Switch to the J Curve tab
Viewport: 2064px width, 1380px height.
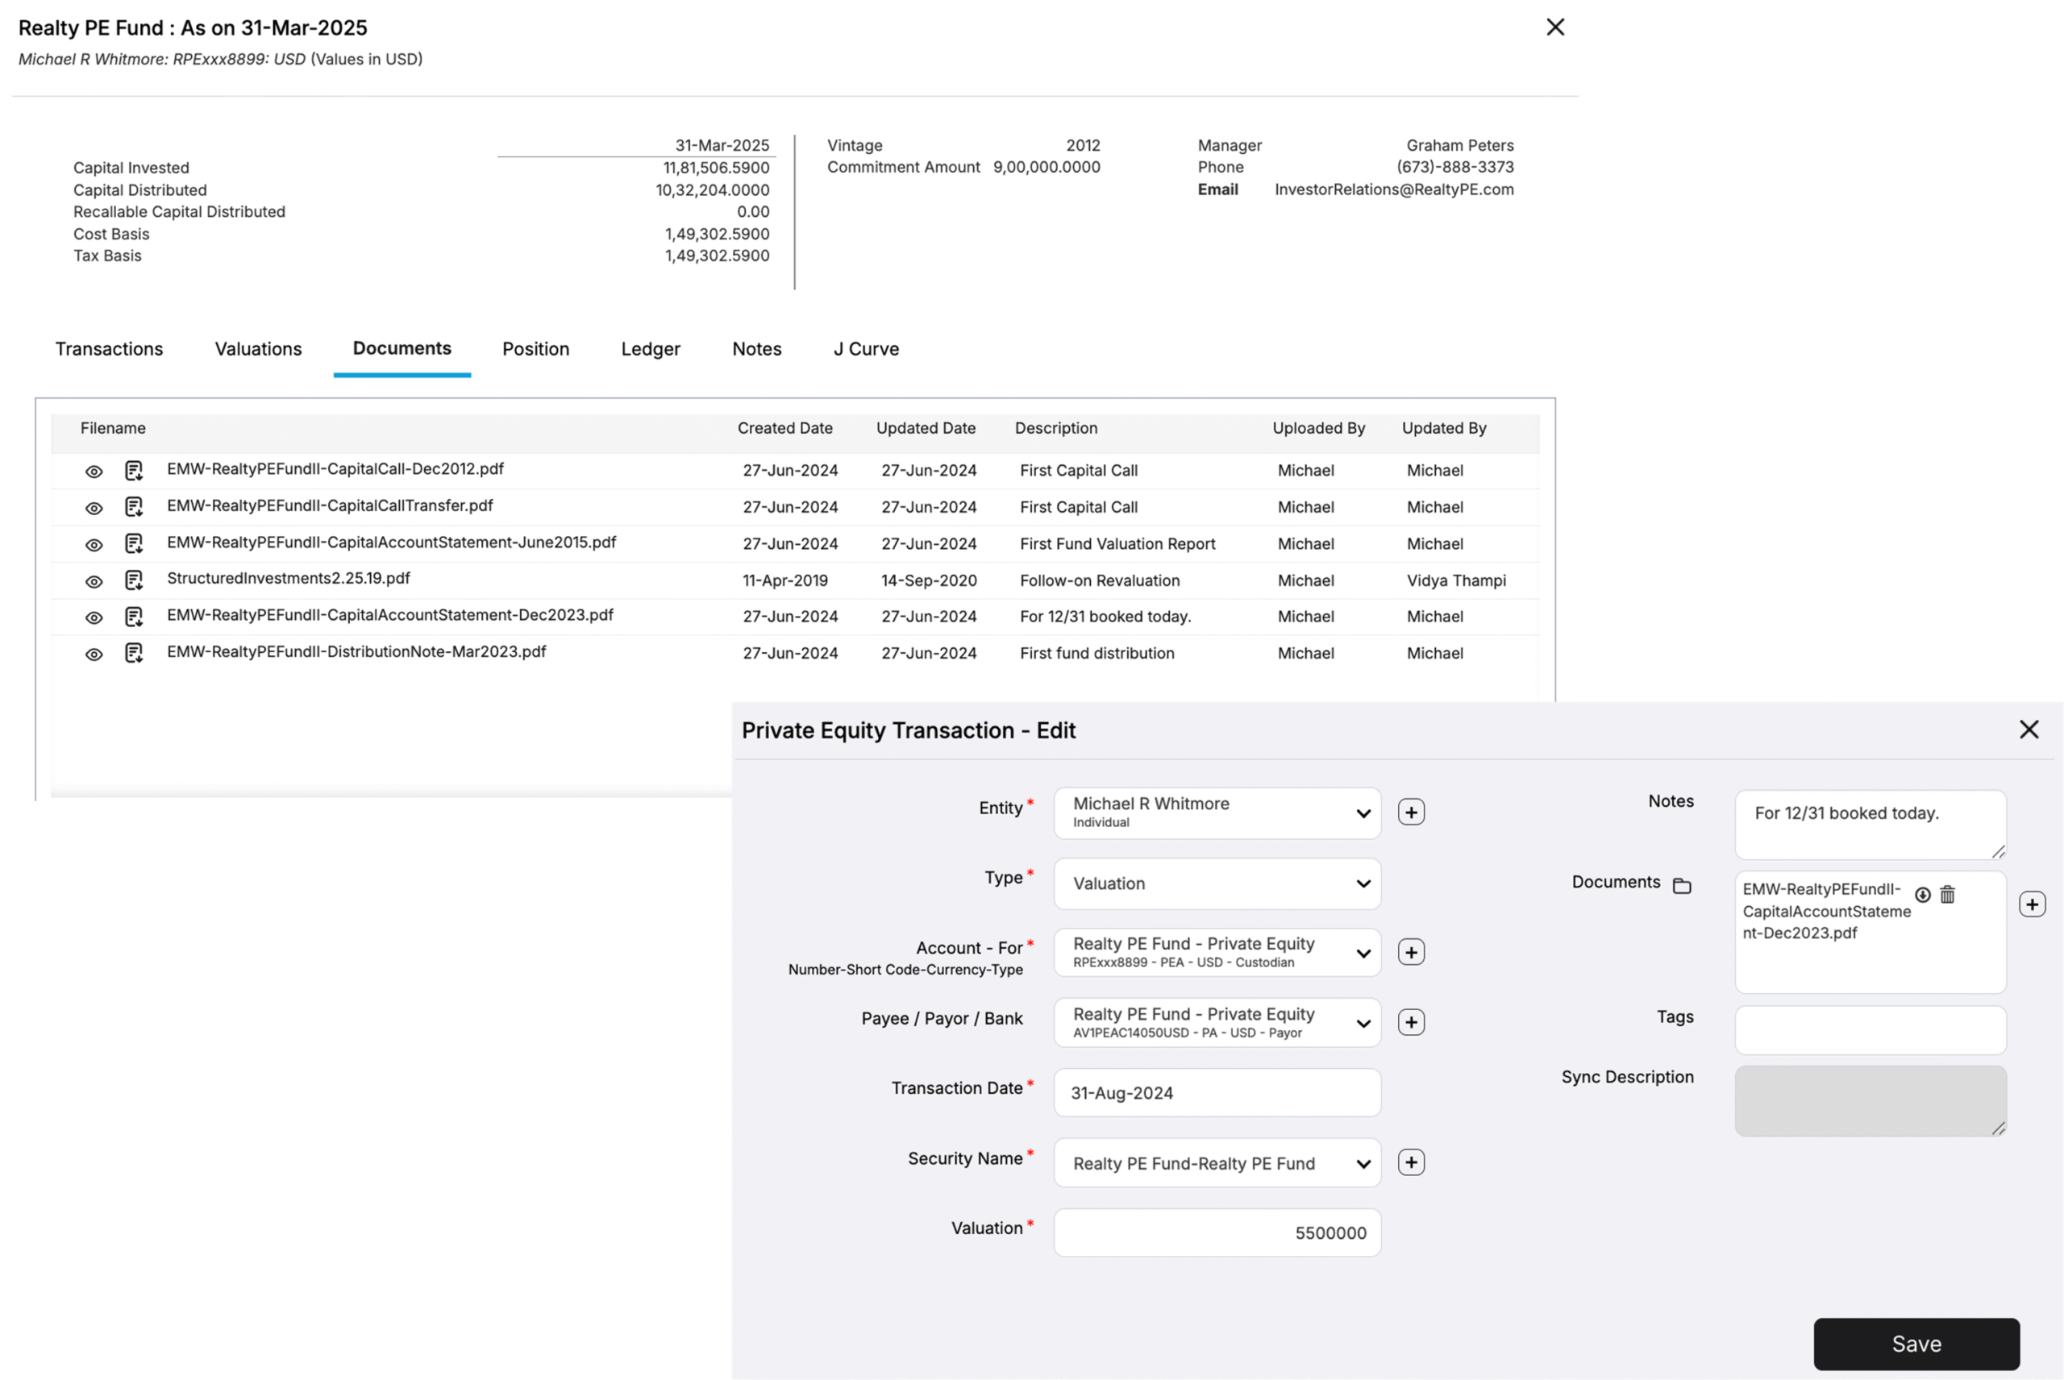pyautogui.click(x=865, y=348)
